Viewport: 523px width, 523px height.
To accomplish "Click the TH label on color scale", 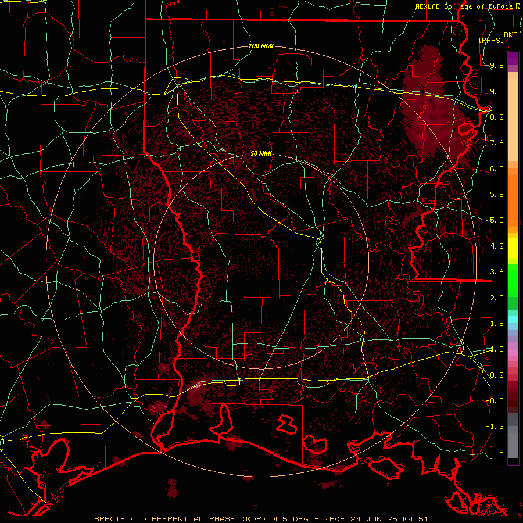I will pos(499,453).
